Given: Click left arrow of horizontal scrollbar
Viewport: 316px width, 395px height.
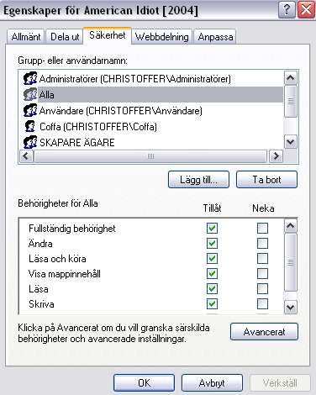Looking at the screenshot, I should tap(26, 156).
